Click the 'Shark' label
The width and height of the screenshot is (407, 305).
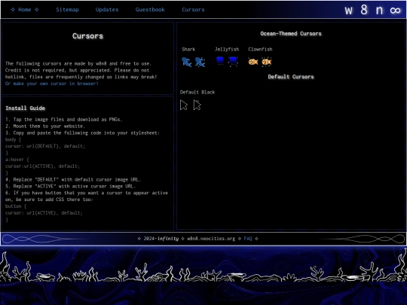pos(188,49)
